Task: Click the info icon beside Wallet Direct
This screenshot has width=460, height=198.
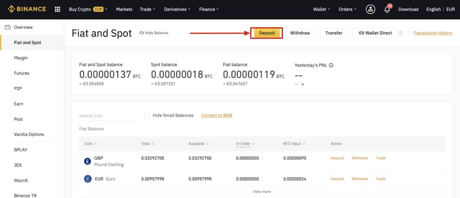Action: [x=401, y=33]
